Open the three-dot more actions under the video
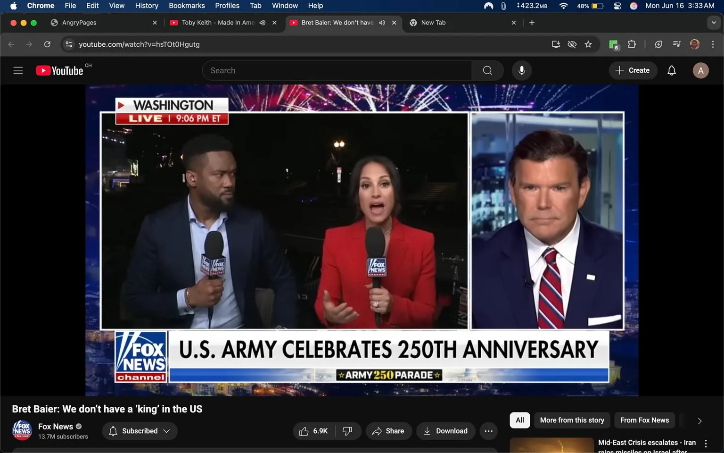Image resolution: width=724 pixels, height=453 pixels. click(488, 431)
